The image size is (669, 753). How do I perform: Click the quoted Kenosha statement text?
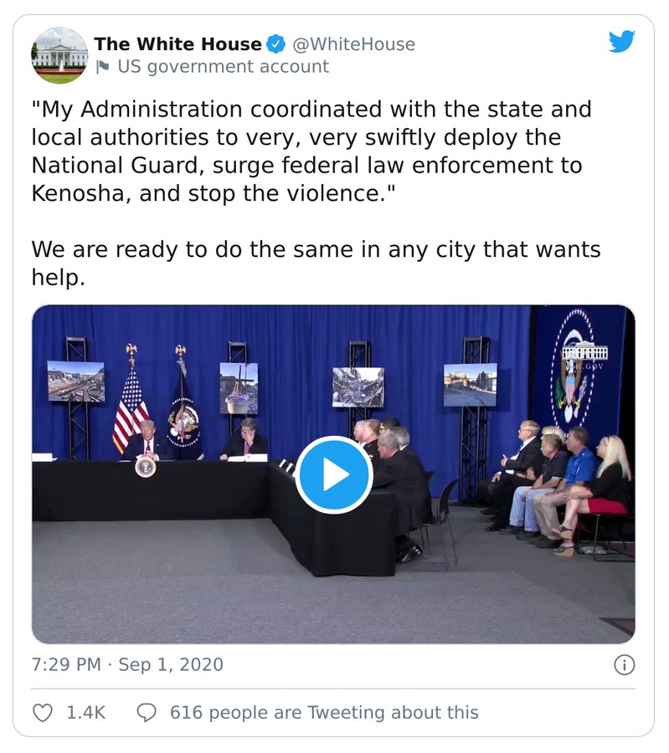311,152
